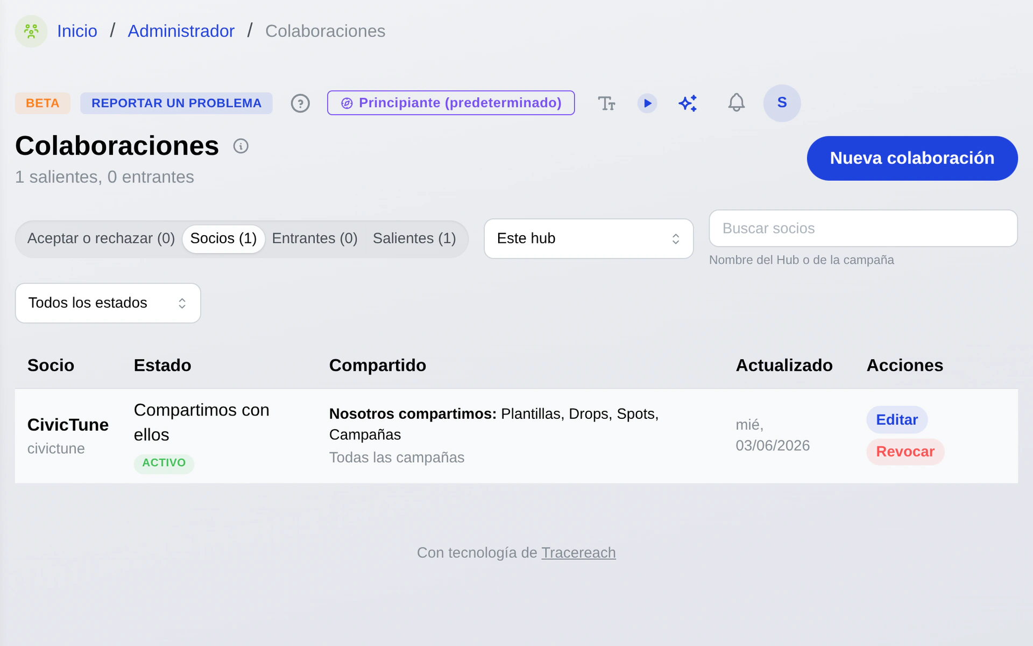Click the Compartido column header
The image size is (1033, 646).
(377, 366)
